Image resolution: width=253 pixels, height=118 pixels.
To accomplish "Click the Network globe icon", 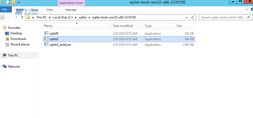I will [x=4, y=66].
